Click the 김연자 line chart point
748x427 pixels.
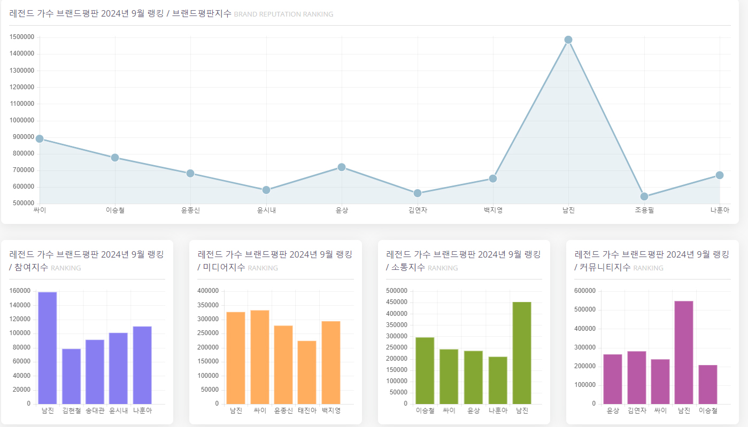418,193
